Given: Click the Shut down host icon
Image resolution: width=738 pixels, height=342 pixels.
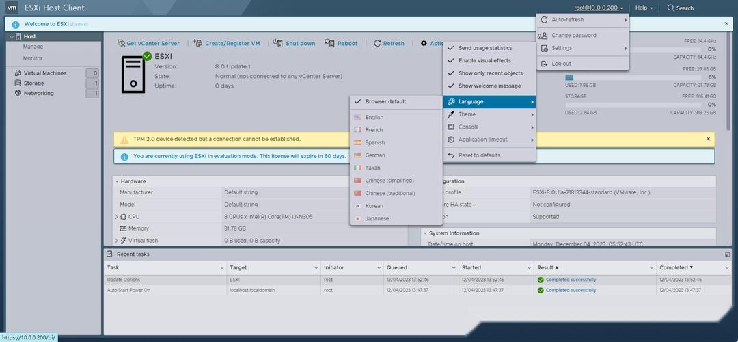Looking at the screenshot, I should tap(278, 43).
